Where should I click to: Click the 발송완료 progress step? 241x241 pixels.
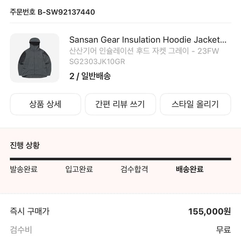pos(24,169)
